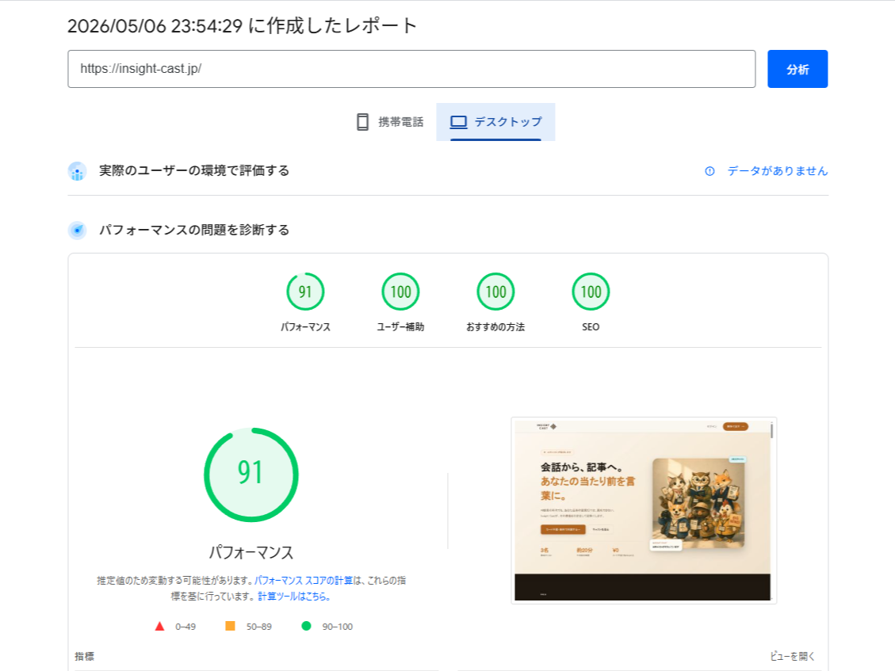Click the performance diagnosis radar icon
The width and height of the screenshot is (895, 671).
click(77, 231)
